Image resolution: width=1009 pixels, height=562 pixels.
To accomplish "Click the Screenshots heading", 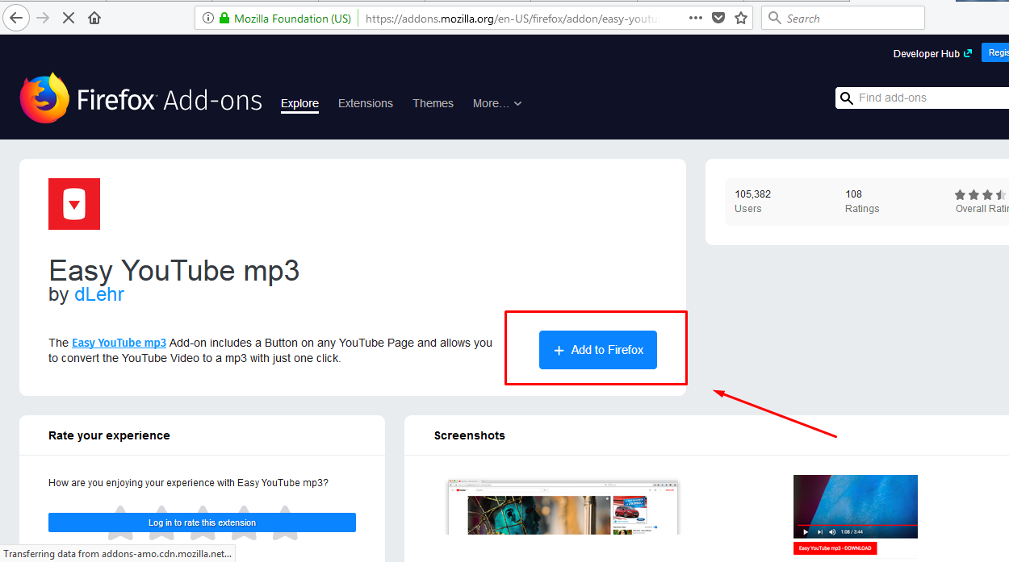I will 469,435.
